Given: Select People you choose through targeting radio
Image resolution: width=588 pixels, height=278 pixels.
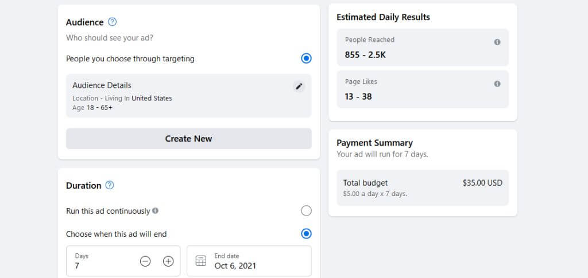Looking at the screenshot, I should coord(306,58).
